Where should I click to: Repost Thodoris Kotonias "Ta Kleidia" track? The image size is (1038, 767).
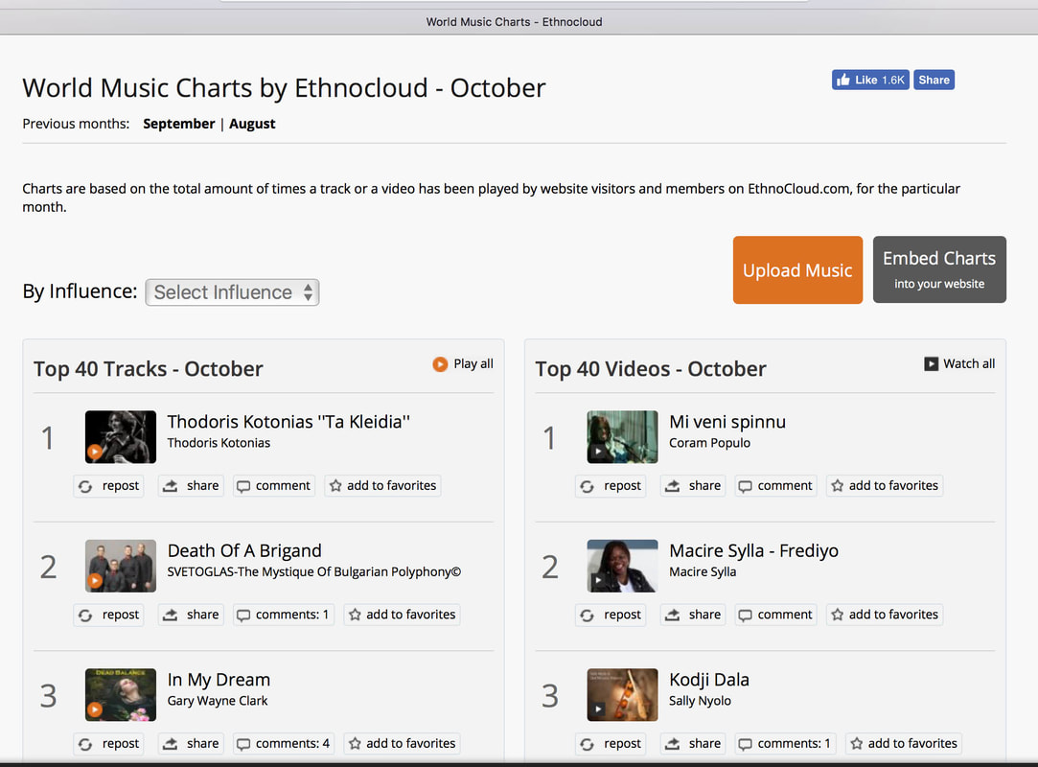(x=108, y=485)
